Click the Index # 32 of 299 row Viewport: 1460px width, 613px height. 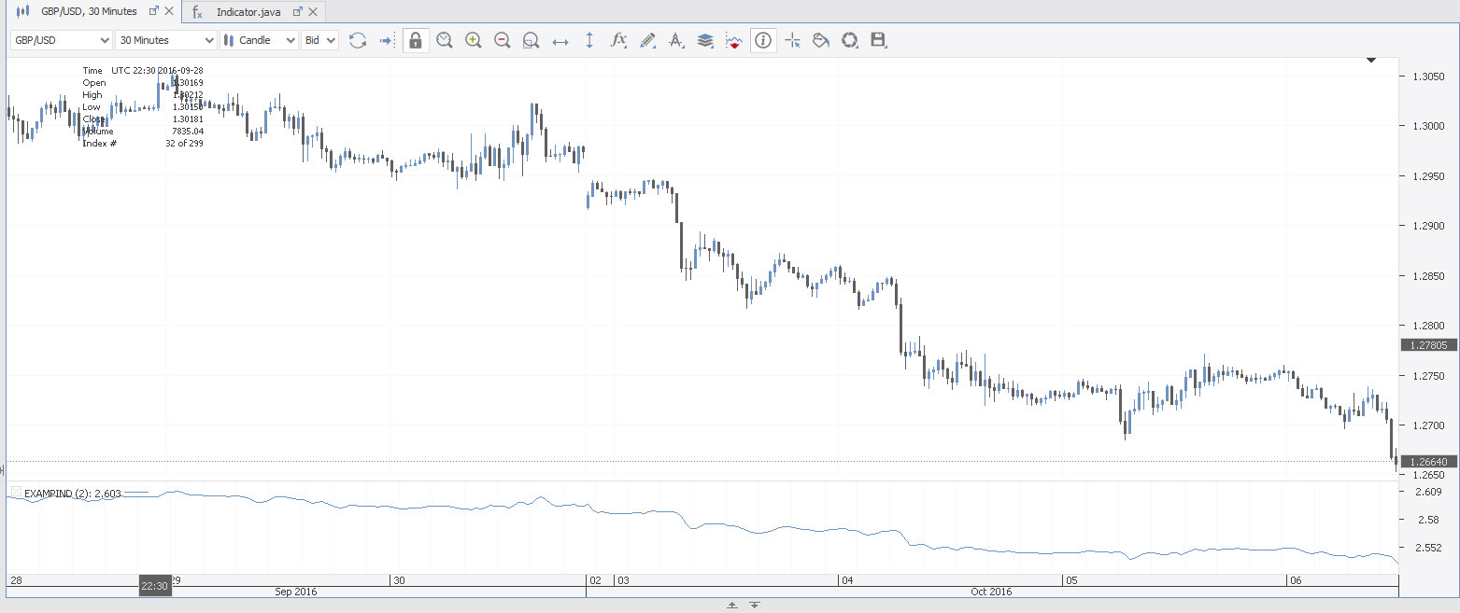143,144
